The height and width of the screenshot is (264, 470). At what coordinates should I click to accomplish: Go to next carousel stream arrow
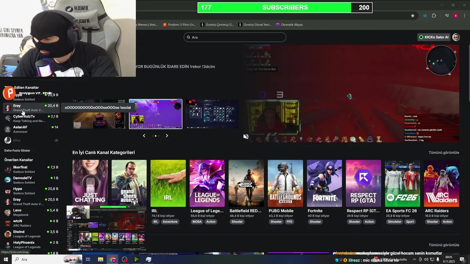tap(167, 136)
